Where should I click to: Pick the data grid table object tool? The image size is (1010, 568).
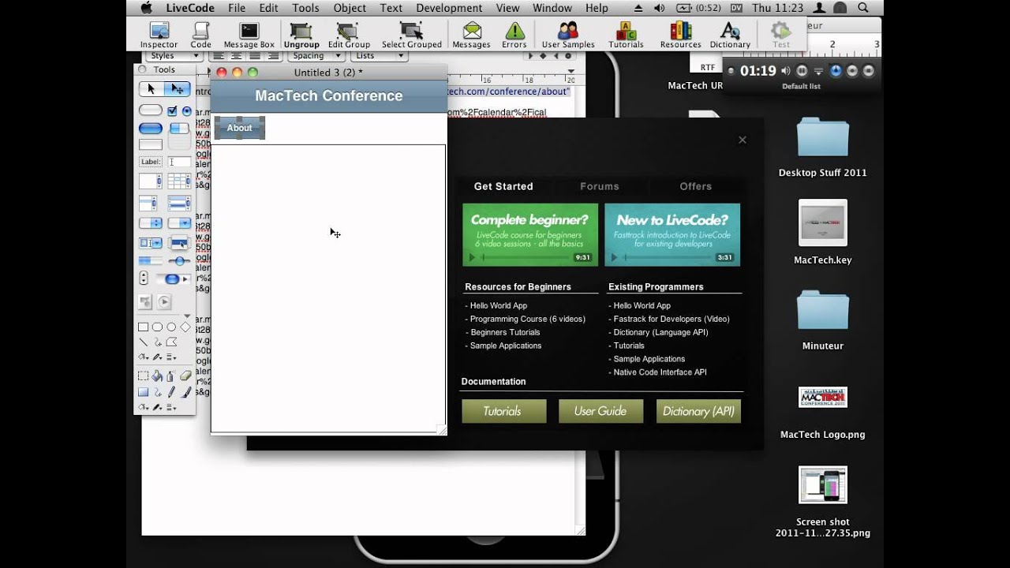179,181
